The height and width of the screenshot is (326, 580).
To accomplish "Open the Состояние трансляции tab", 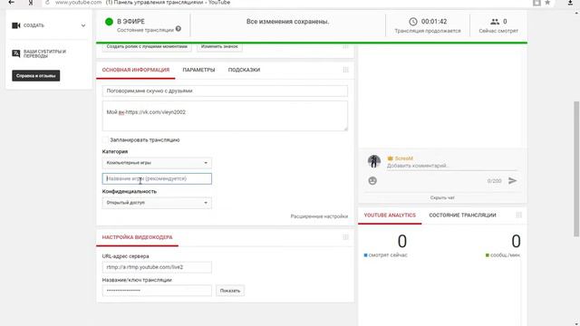I will [x=462, y=216].
